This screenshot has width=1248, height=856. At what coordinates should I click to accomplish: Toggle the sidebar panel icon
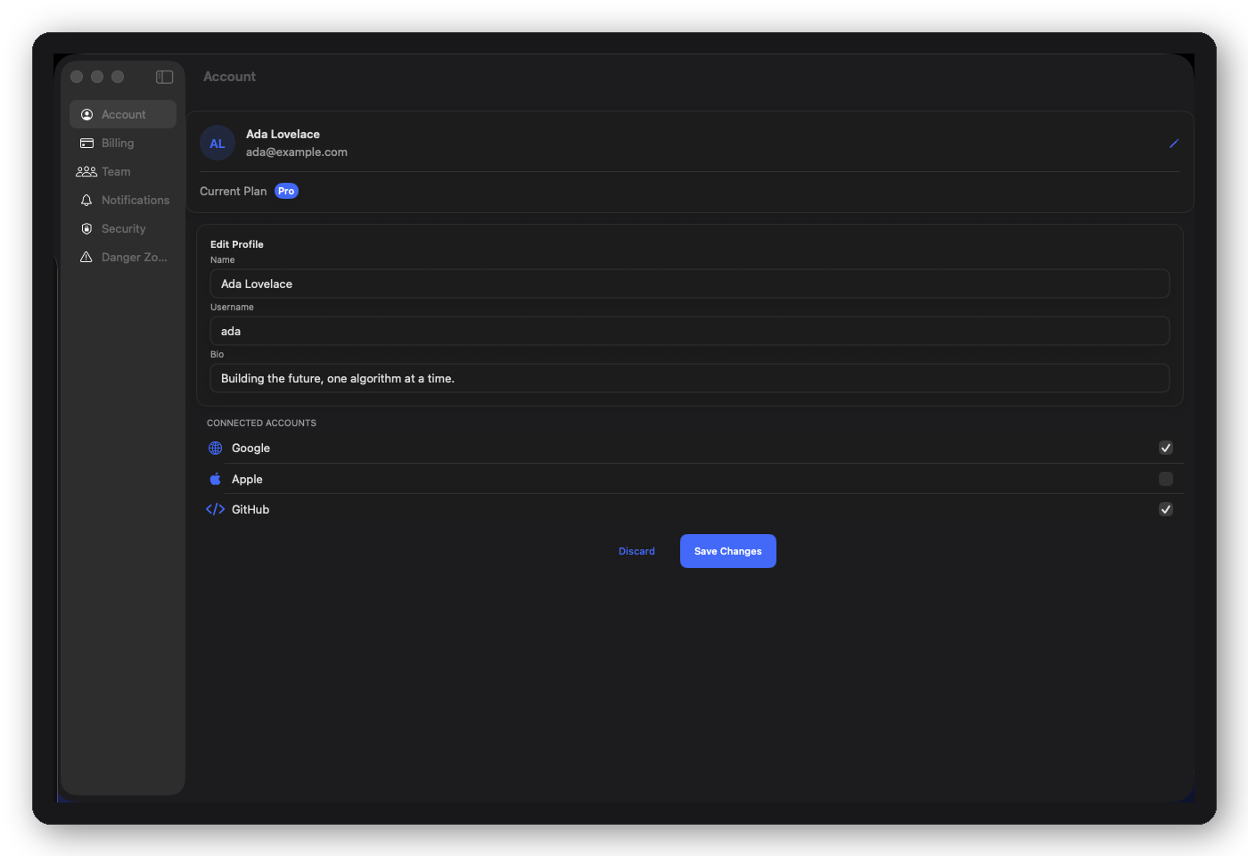tap(164, 77)
